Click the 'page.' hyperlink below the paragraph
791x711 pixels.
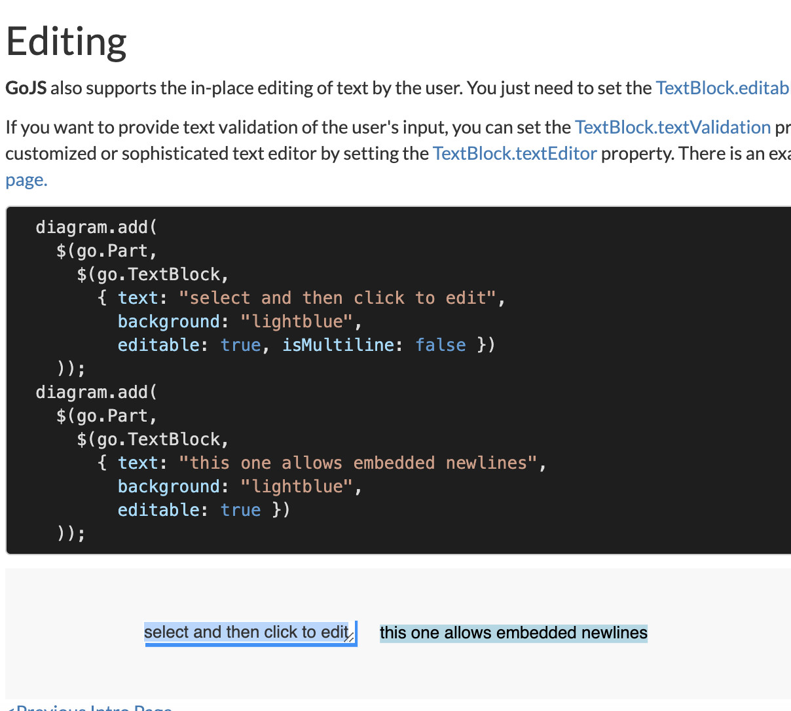click(x=26, y=179)
